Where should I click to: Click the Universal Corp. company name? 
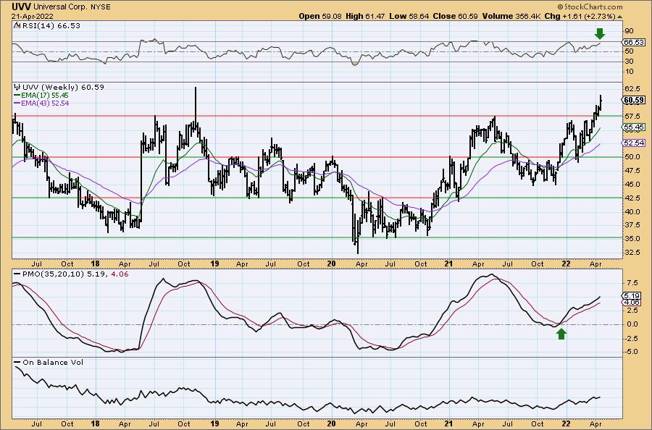click(x=61, y=7)
